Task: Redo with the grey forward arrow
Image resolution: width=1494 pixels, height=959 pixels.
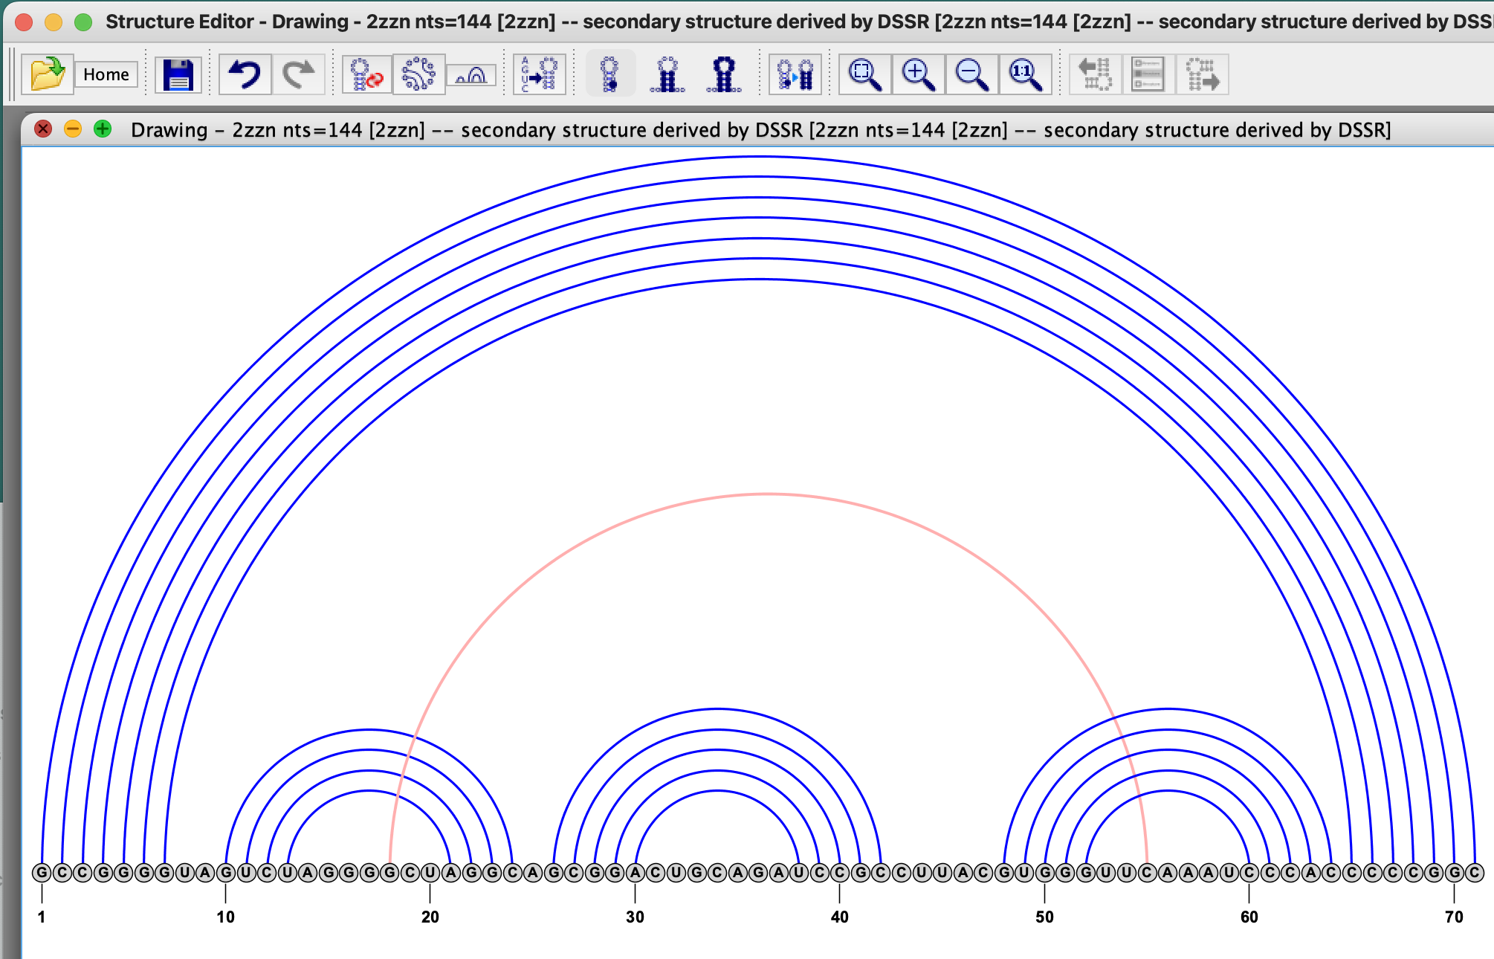Action: (299, 74)
